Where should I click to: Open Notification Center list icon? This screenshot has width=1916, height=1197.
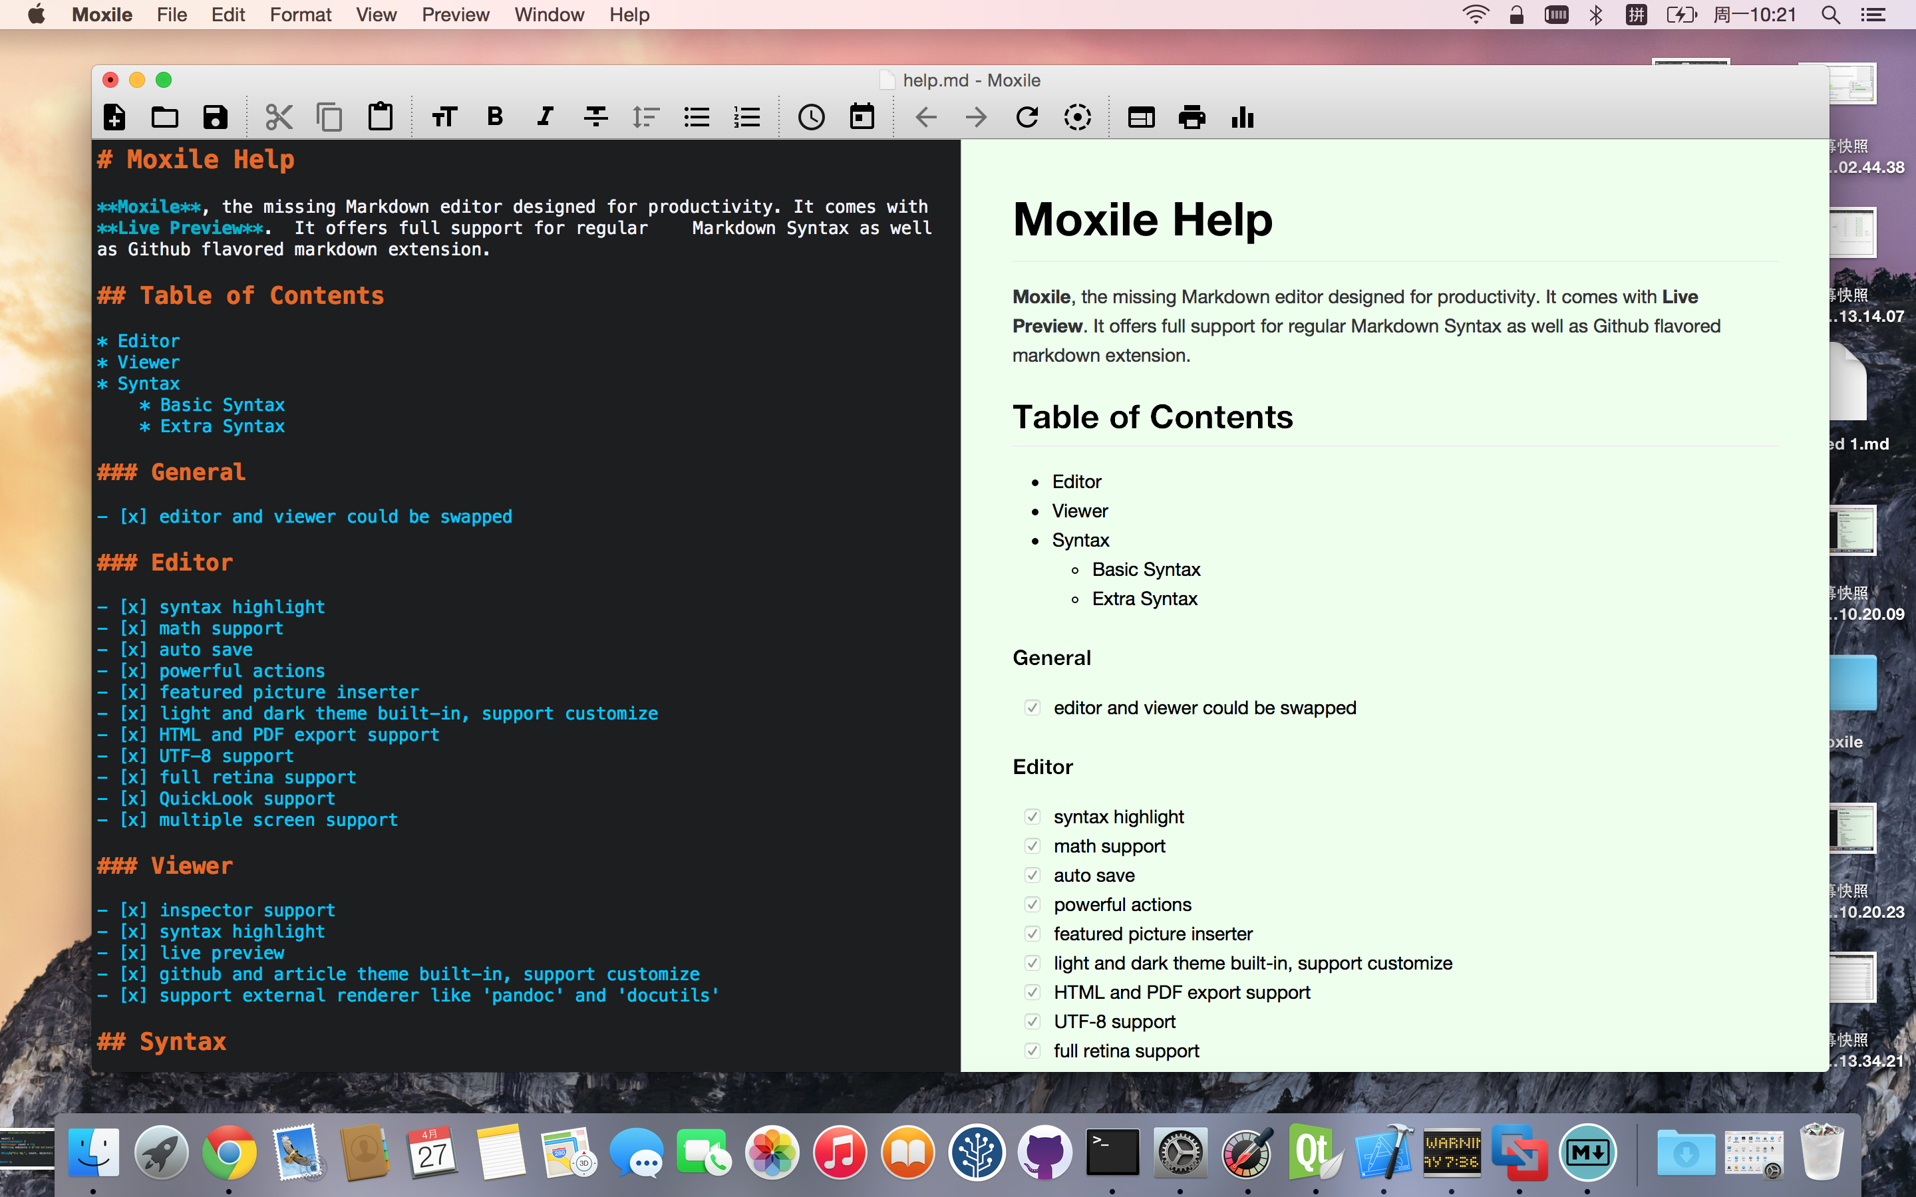click(1873, 14)
